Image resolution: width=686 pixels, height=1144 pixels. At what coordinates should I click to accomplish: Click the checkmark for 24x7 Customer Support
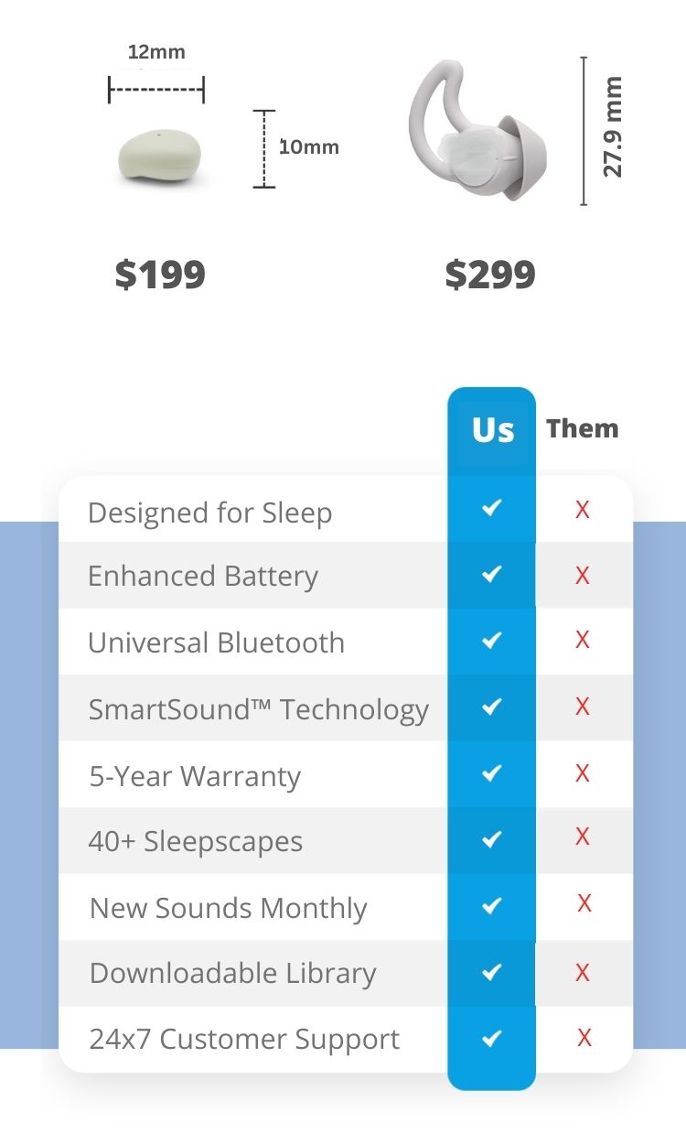click(492, 1038)
